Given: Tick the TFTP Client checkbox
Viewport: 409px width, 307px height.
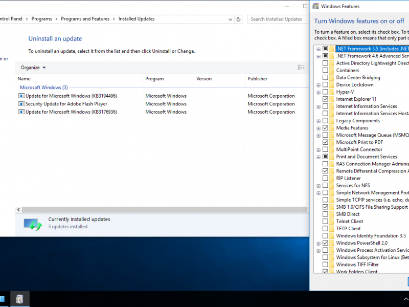Looking at the screenshot, I should click(325, 229).
